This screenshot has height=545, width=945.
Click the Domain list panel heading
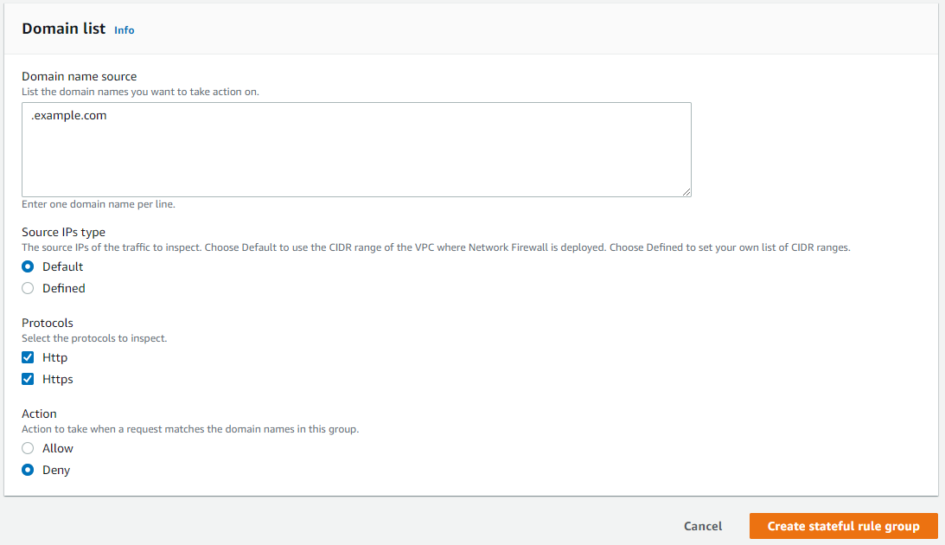[64, 28]
